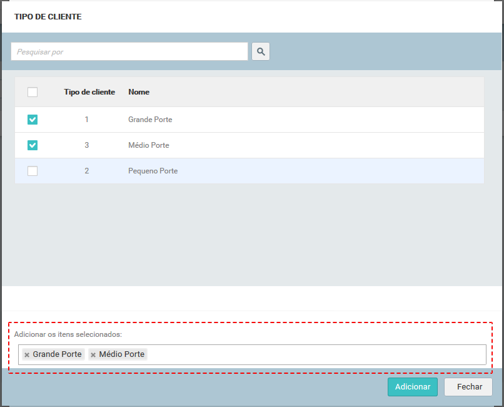Click client type number 2 cell
Screen dimensions: 504x407
pos(87,171)
